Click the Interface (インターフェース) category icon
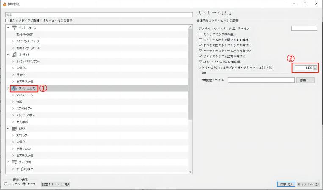 coord(14,28)
